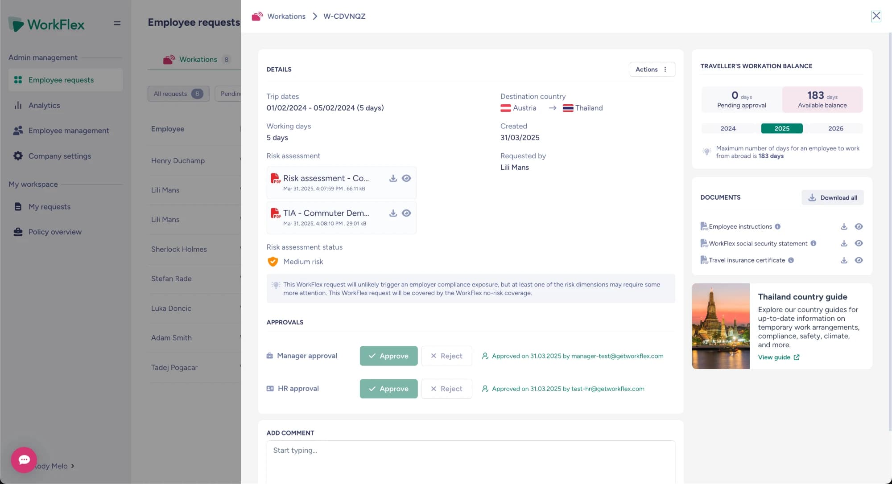
Task: Download the Travel insurance certificate
Action: coord(844,260)
